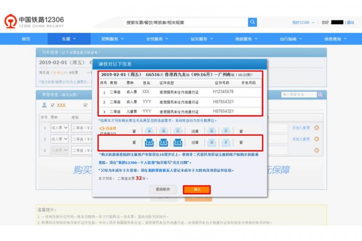Screen dimensions: 362x241
Task: Remove first passenger with orange X icon
Action: coord(316,128)
